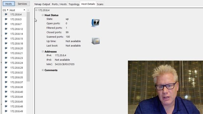Click the OS icon beside 172.20.8.14
The height and width of the screenshot is (114, 203).
click(6, 34)
